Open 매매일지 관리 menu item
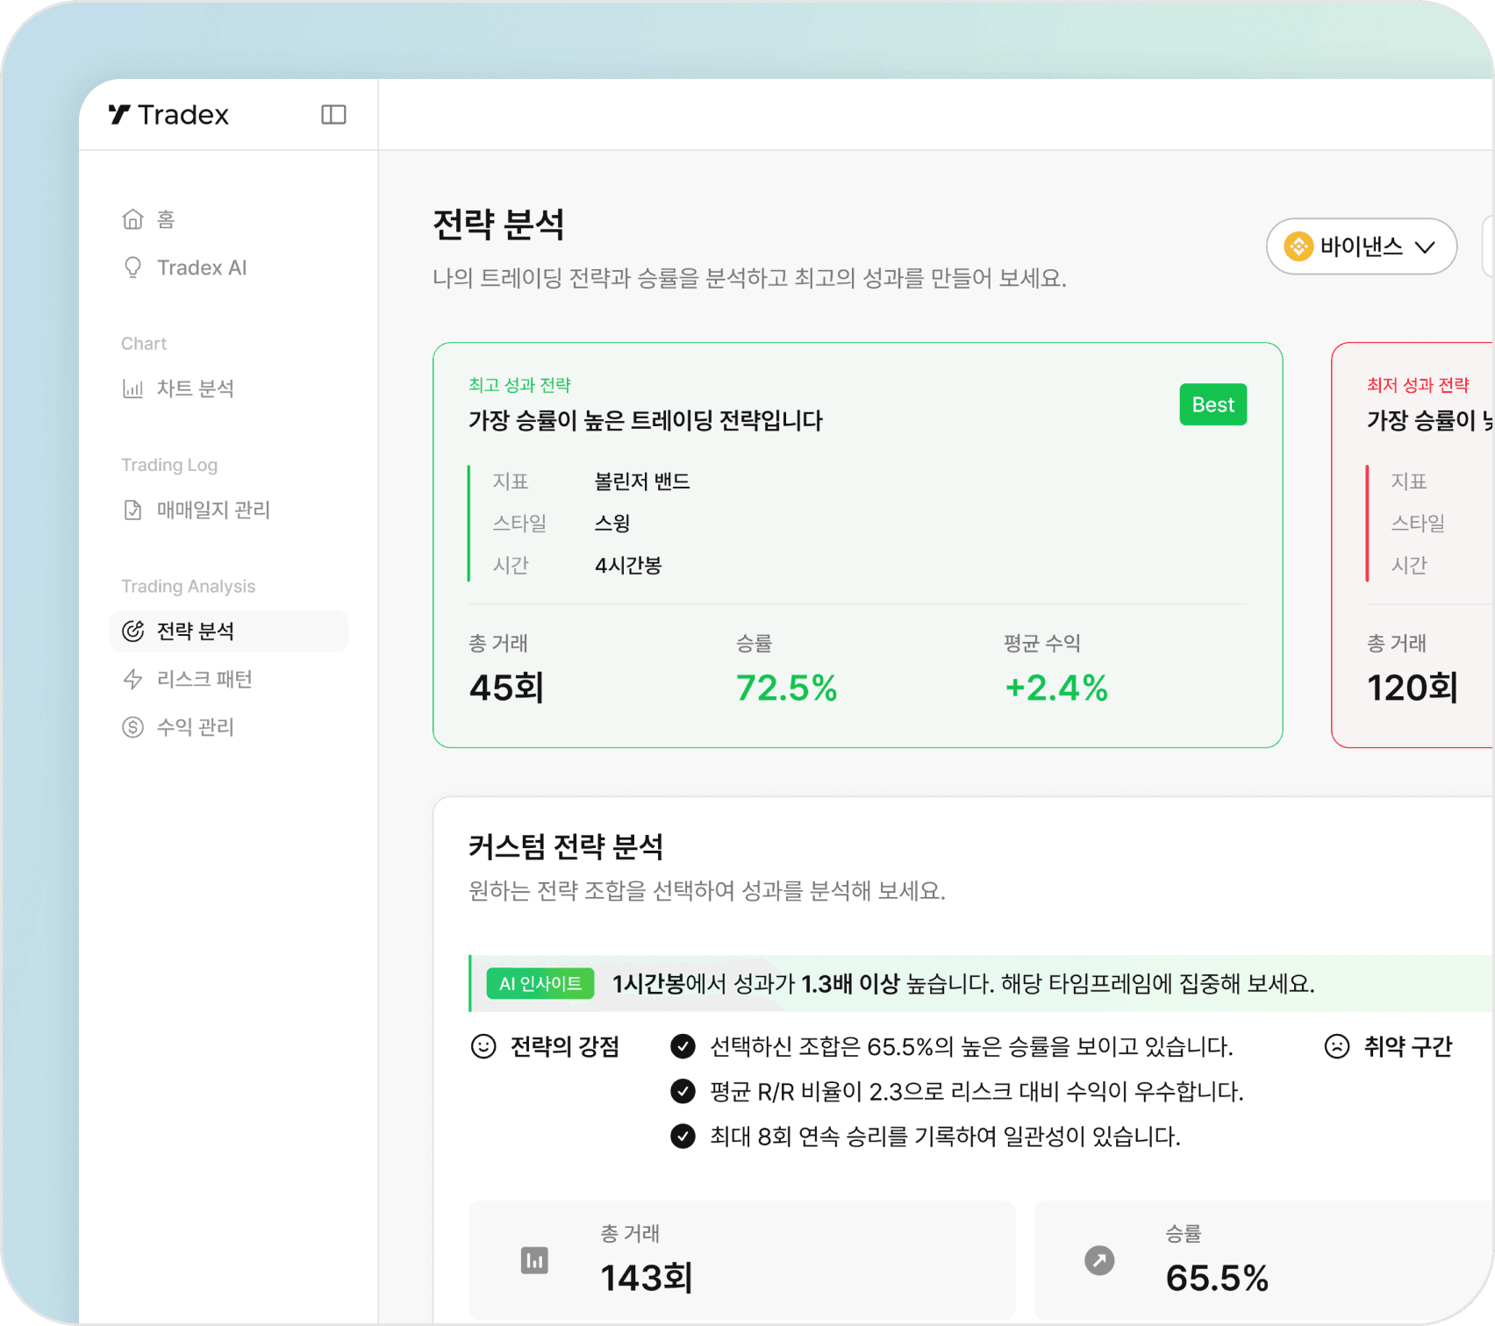Viewport: 1495px width, 1326px height. click(229, 510)
